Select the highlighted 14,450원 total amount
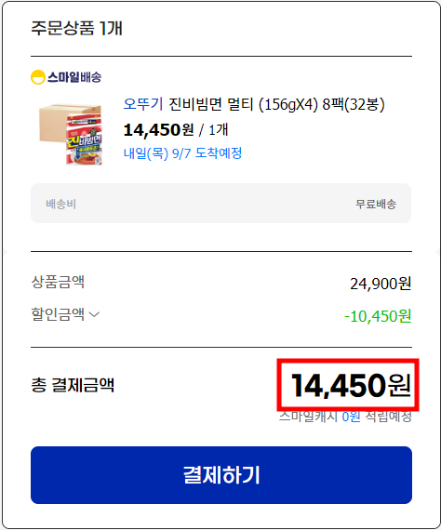 tap(351, 385)
